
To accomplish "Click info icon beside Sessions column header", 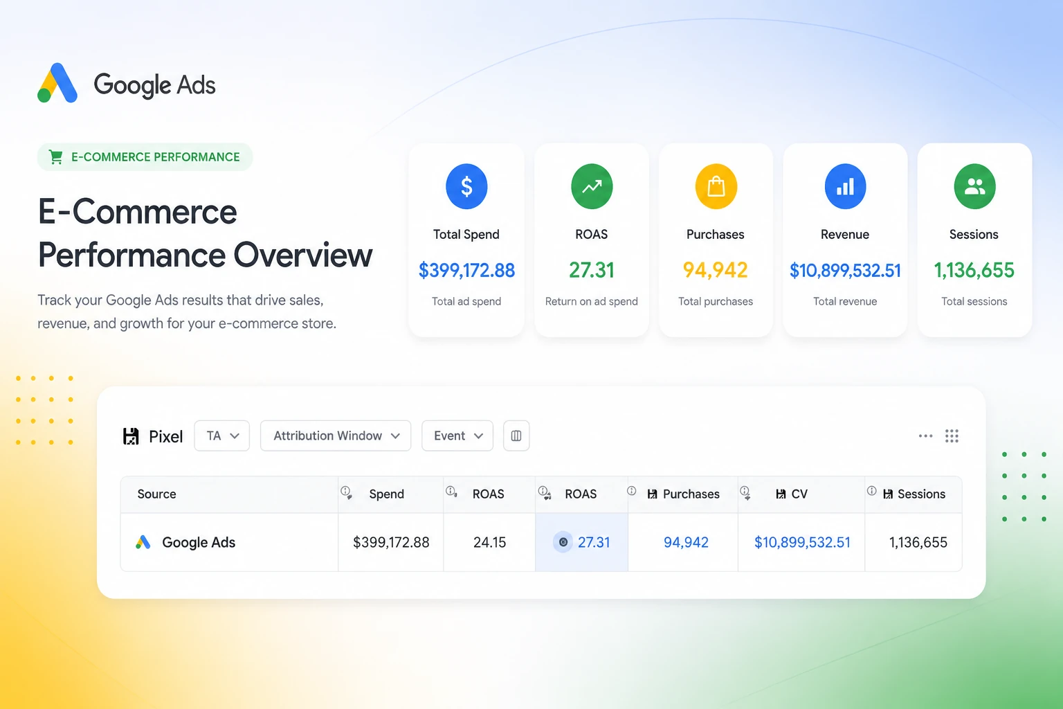I will pos(871,491).
